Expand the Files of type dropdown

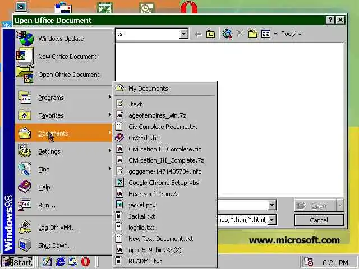[x=271, y=220]
